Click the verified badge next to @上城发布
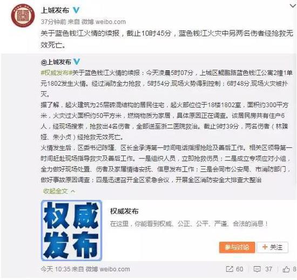297x280 pixels. [77, 62]
